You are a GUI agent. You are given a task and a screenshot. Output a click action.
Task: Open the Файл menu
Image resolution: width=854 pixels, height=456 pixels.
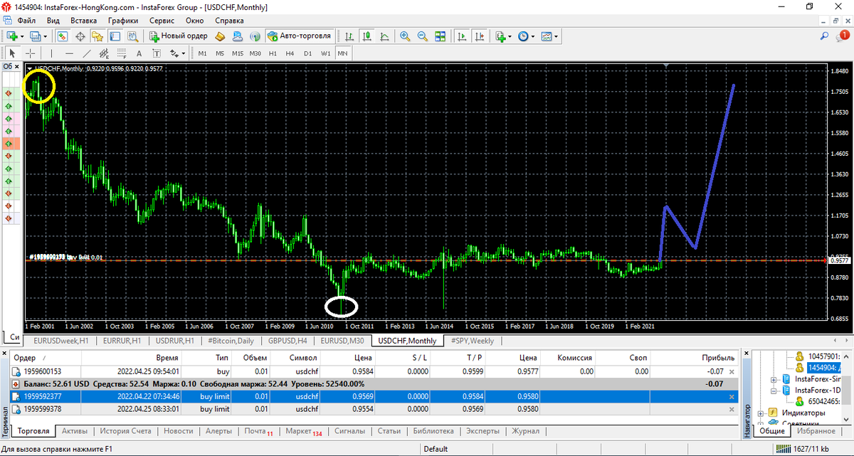tap(26, 21)
